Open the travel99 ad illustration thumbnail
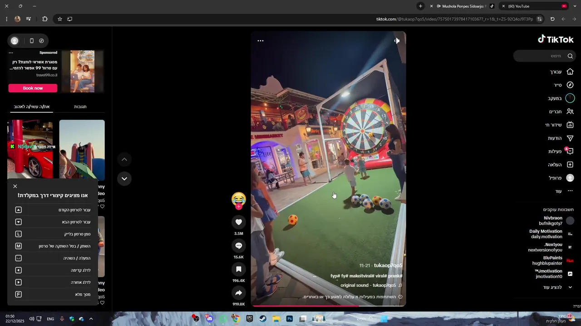The width and height of the screenshot is (581, 326). [x=83, y=71]
